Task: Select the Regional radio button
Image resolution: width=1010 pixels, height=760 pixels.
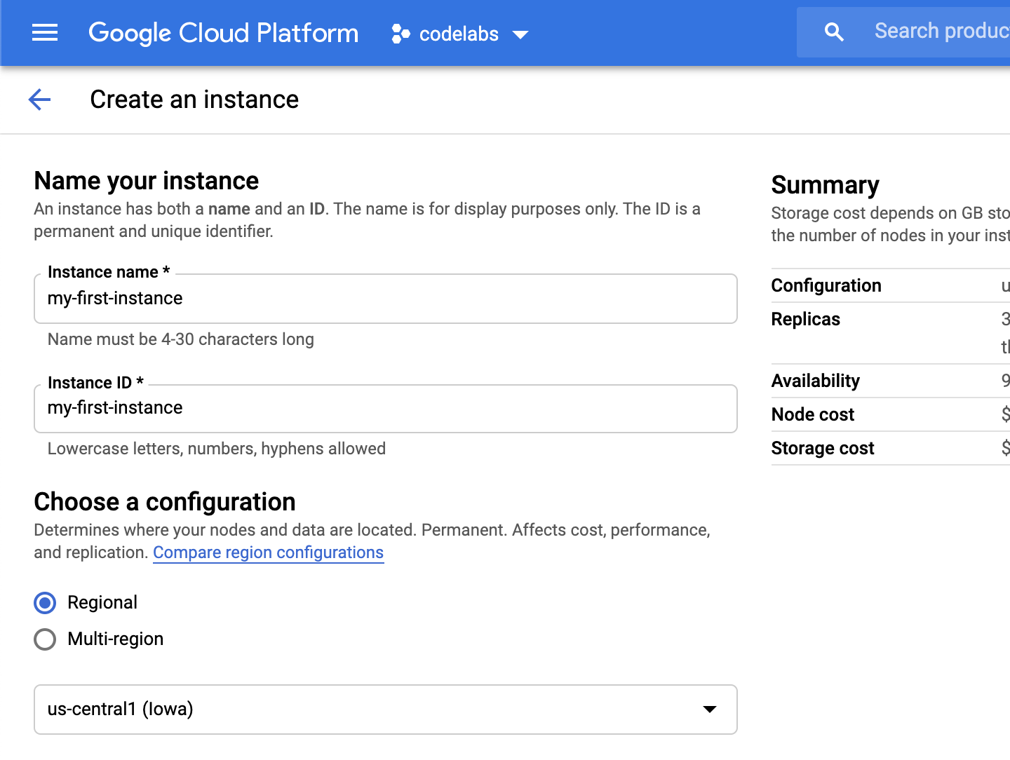Action: pyautogui.click(x=45, y=603)
